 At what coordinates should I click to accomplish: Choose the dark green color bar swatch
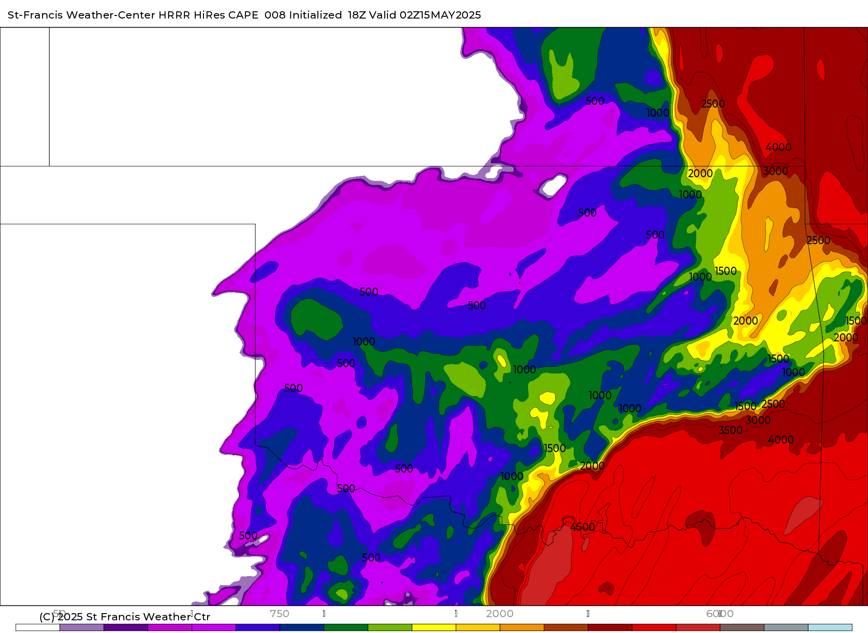click(346, 627)
